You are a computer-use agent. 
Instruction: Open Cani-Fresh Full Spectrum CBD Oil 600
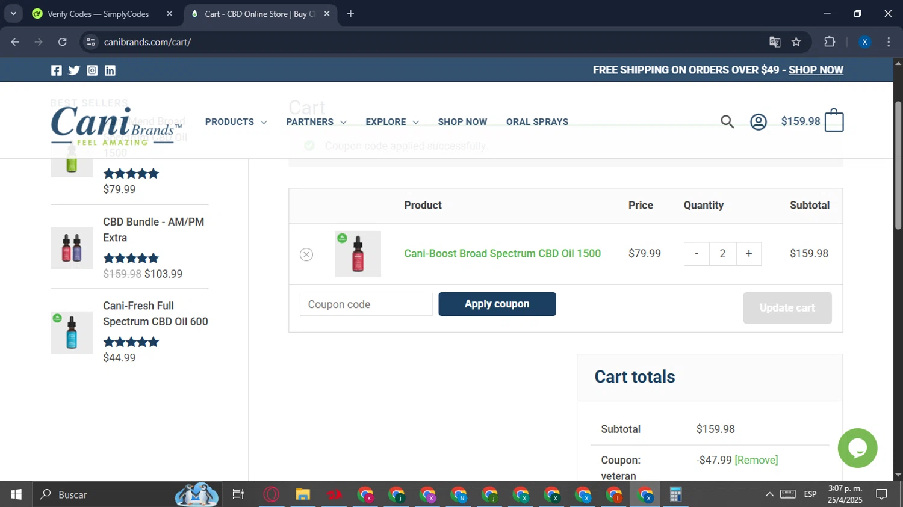(155, 313)
